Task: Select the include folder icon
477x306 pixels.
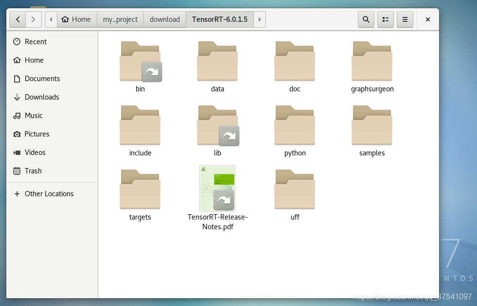Action: point(140,125)
